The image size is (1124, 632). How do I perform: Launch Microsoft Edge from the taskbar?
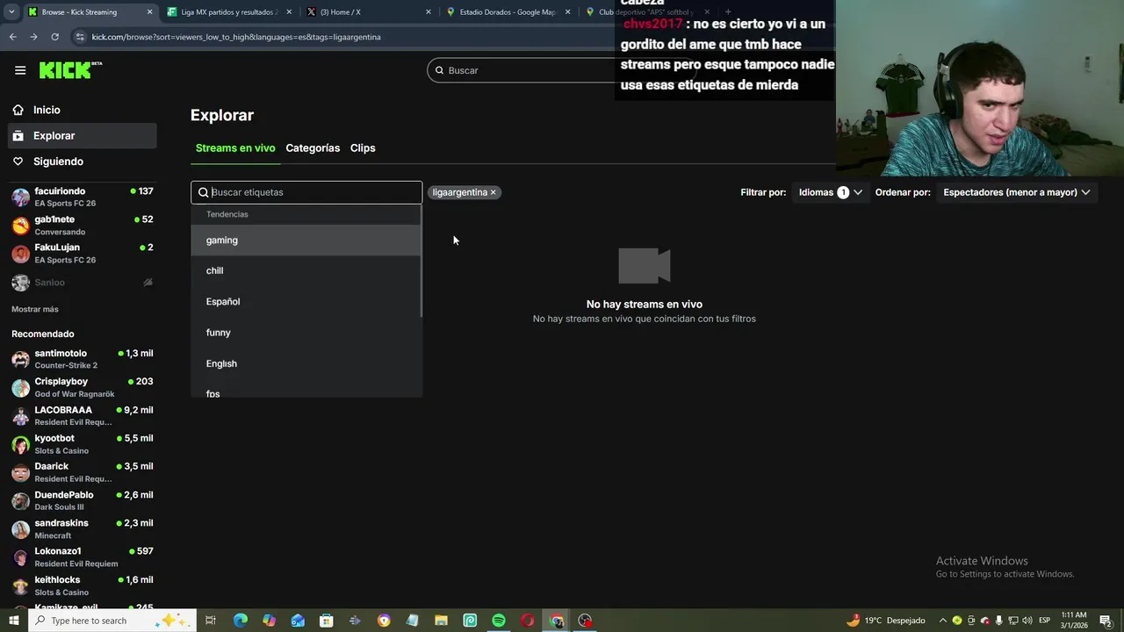click(x=241, y=621)
